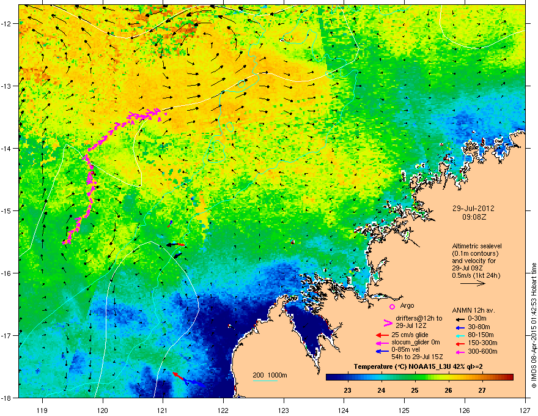This screenshot has height=416, width=538.
Task: Click the date text '29-Jul-2012'
Action: tap(473, 209)
